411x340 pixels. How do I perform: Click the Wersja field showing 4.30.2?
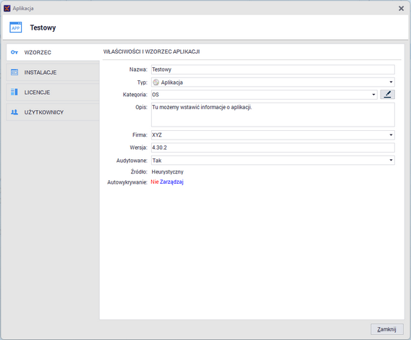(273, 148)
